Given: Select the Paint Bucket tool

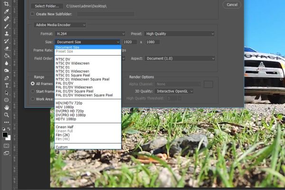Looking at the screenshot, I should [6, 56].
